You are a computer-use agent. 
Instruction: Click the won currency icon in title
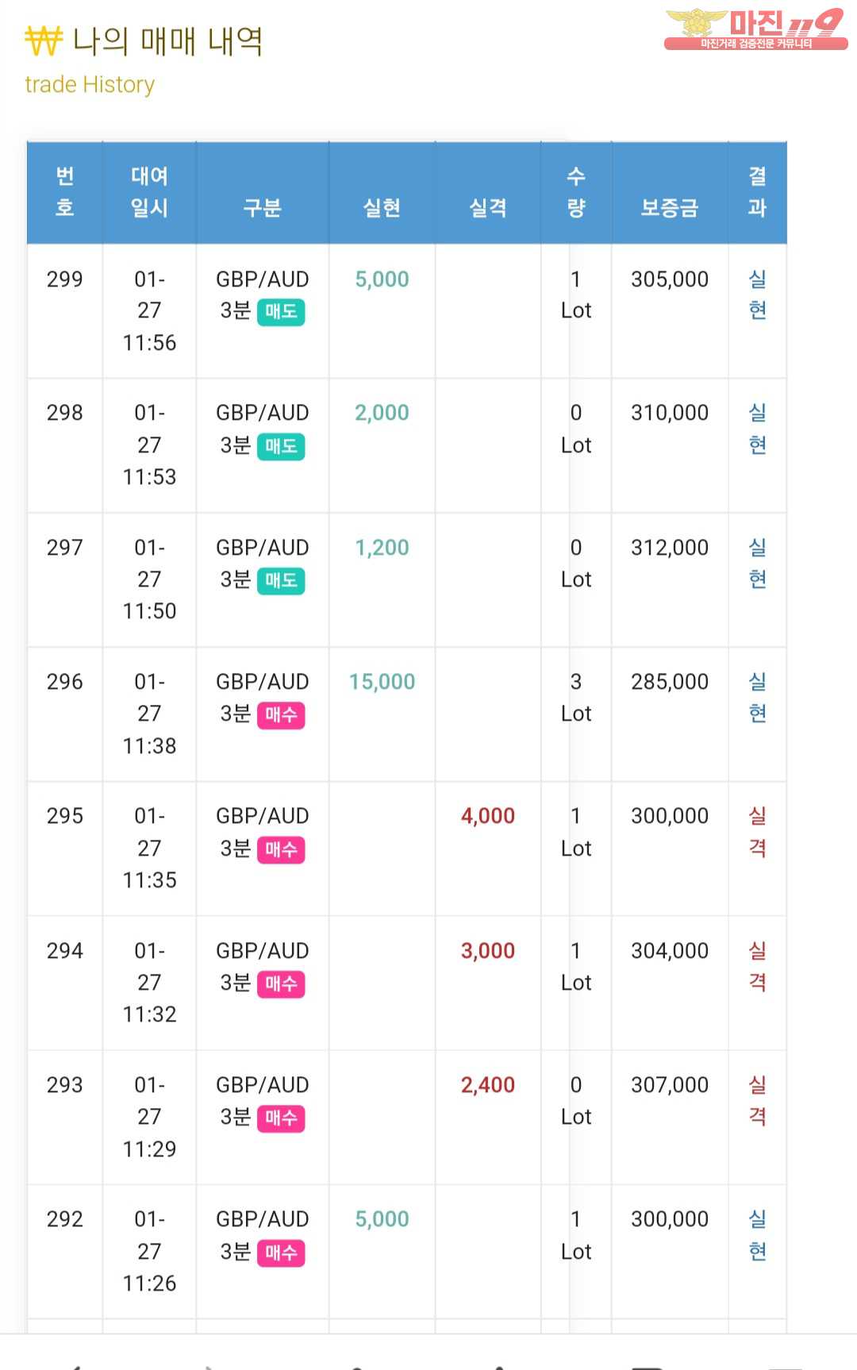tap(43, 40)
